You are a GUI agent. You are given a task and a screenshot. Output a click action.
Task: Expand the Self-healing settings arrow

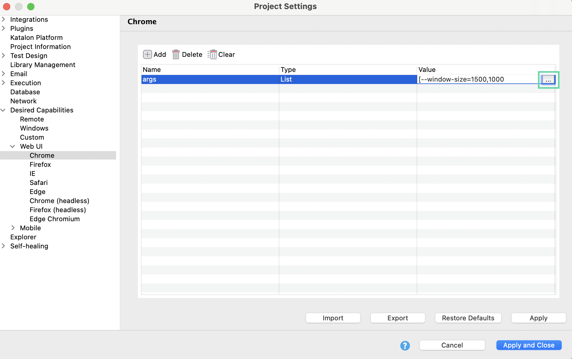[x=4, y=246]
